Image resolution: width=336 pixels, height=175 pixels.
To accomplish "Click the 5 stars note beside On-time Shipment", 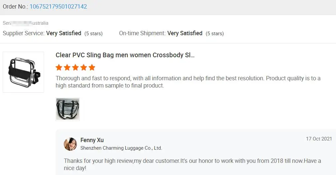I will [215, 34].
